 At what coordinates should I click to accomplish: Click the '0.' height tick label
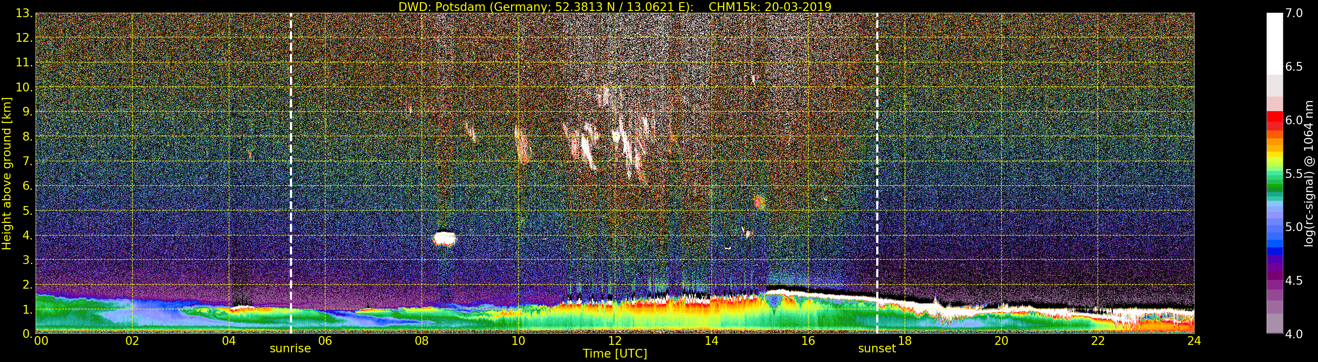pyautogui.click(x=28, y=333)
